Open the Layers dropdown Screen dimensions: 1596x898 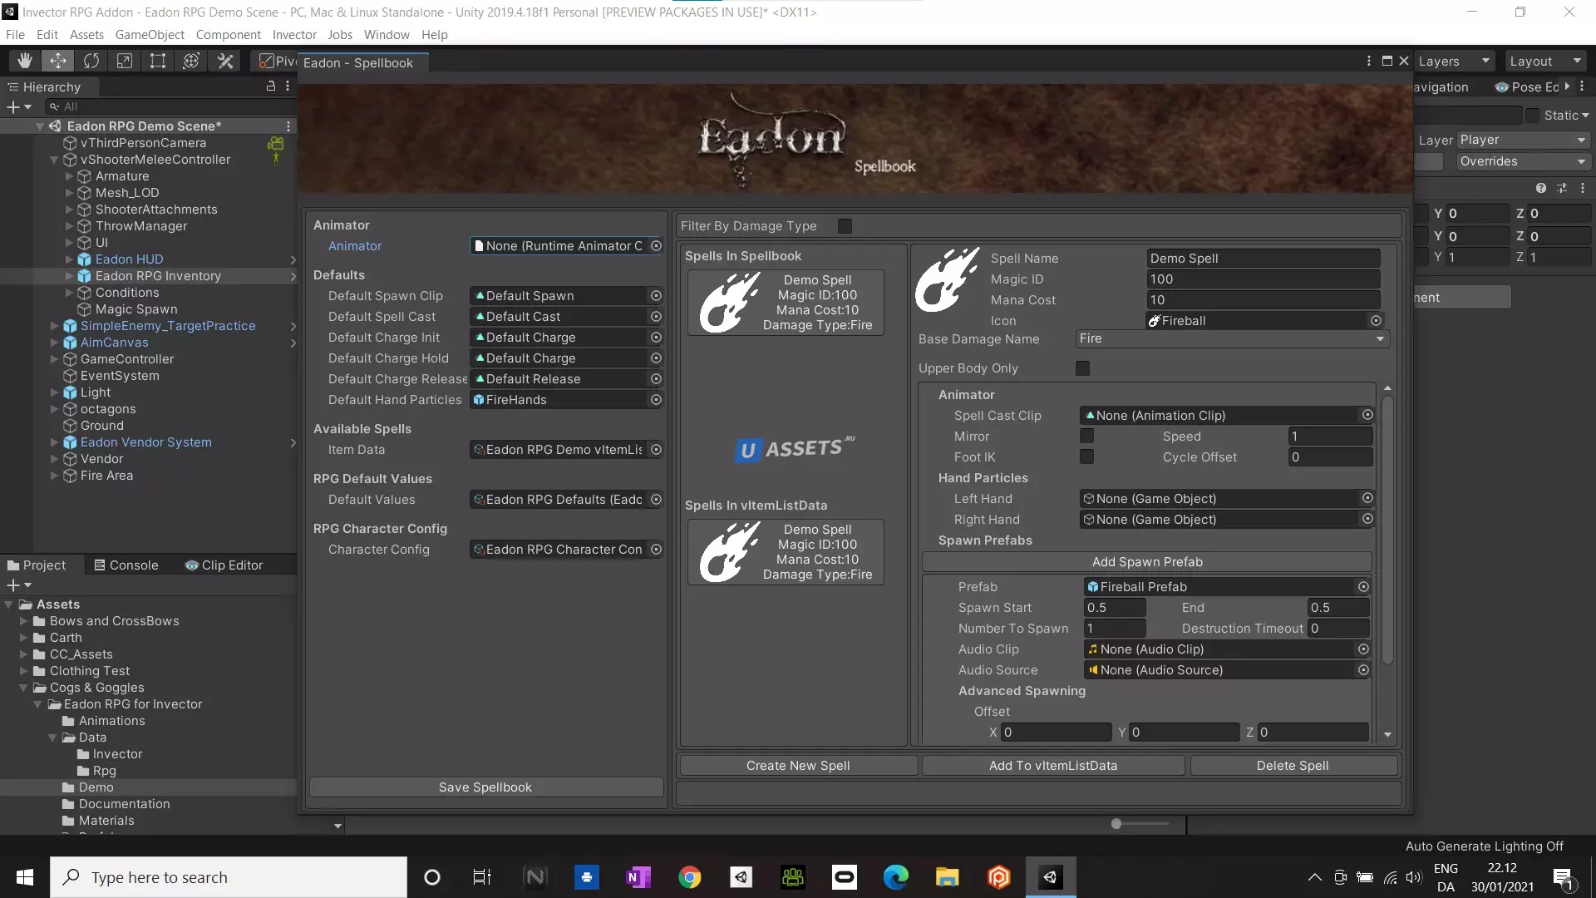1454,62
